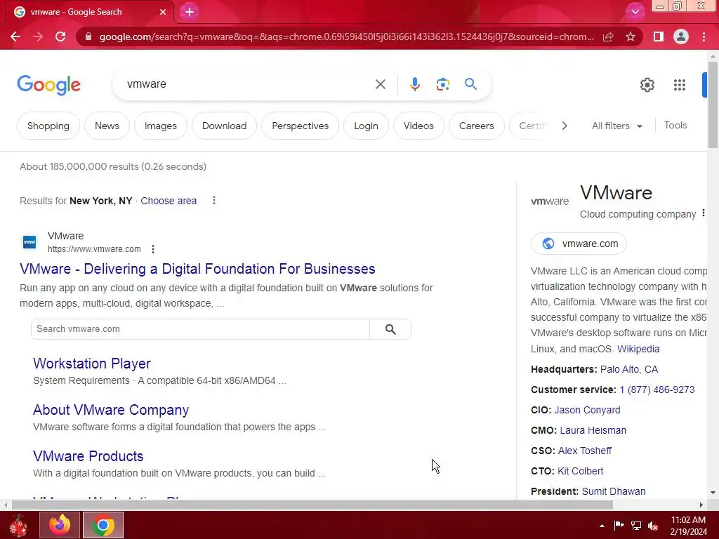Screen dimensions: 719x539
Task: Click the share page icon in address bar
Action: pyautogui.click(x=608, y=36)
